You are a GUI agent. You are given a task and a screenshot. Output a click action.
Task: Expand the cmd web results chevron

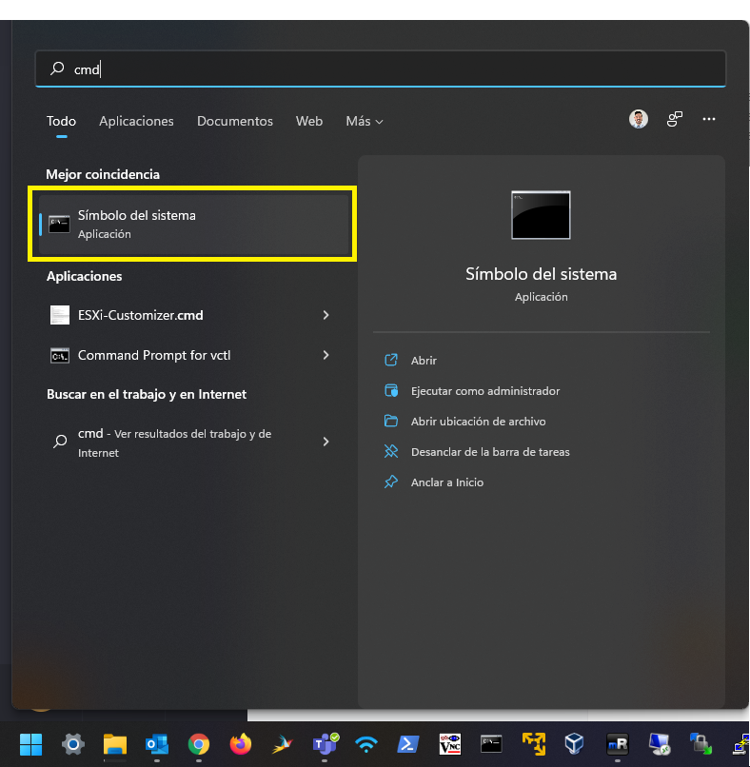tap(326, 442)
